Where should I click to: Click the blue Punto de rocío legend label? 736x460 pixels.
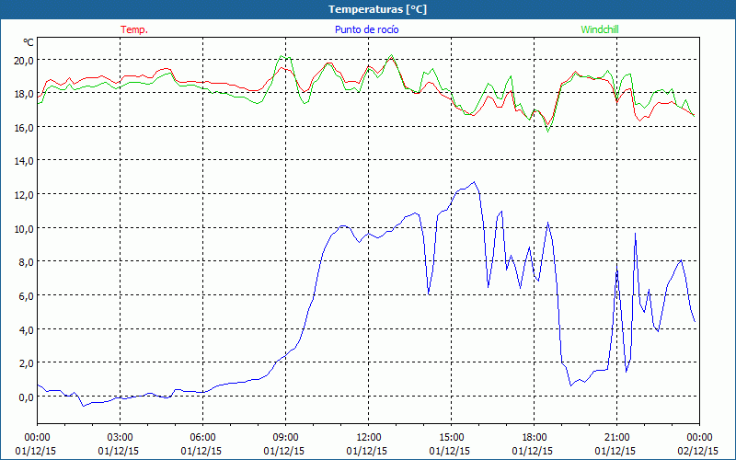point(366,29)
